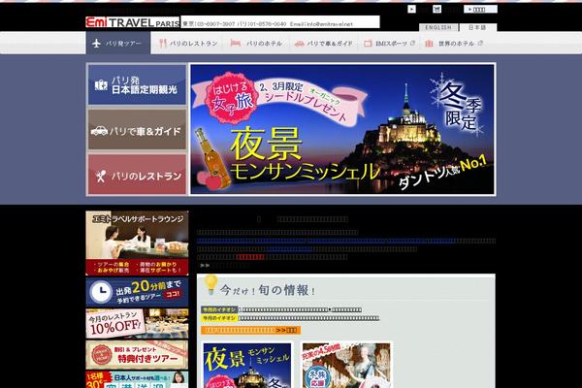Switch language to ENGLISH tab
The image size is (582, 388).
pyautogui.click(x=438, y=27)
